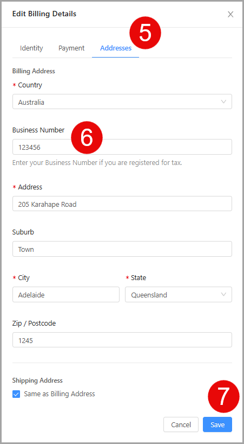Click the Shipping Address section heading

tap(37, 380)
